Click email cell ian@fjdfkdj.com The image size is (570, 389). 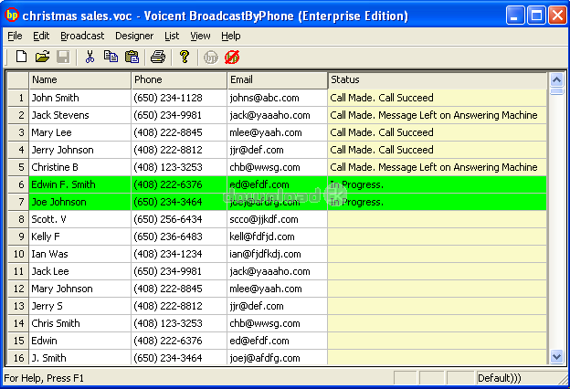pyautogui.click(x=277, y=254)
